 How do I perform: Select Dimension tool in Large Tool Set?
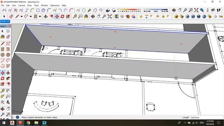coord(8,91)
